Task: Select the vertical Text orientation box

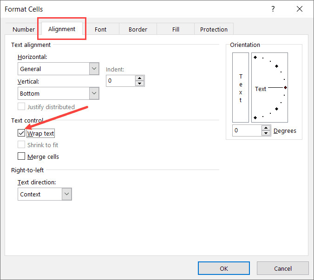Action: pyautogui.click(x=241, y=88)
